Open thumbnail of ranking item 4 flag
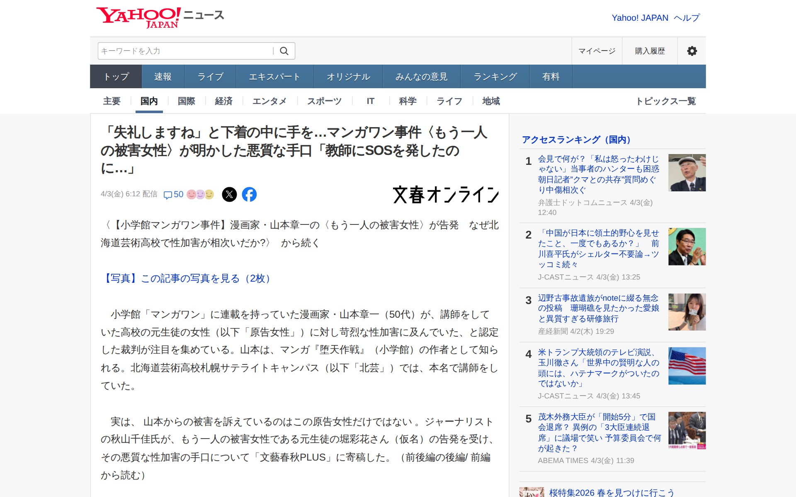Viewport: 796px width, 497px height. 687,366
